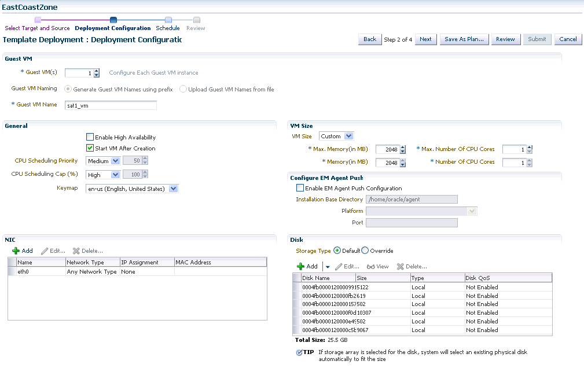Click the TIP checkmark icon below Disk table
This screenshot has width=584, height=372.
(299, 352)
